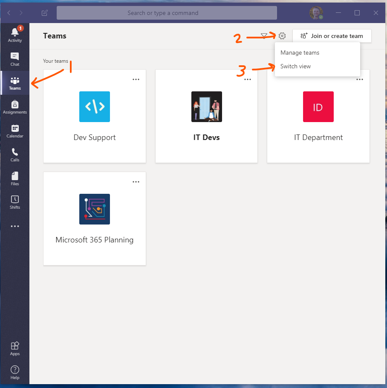387x388 pixels.
Task: Select the Teams sidebar icon
Action: tap(15, 83)
